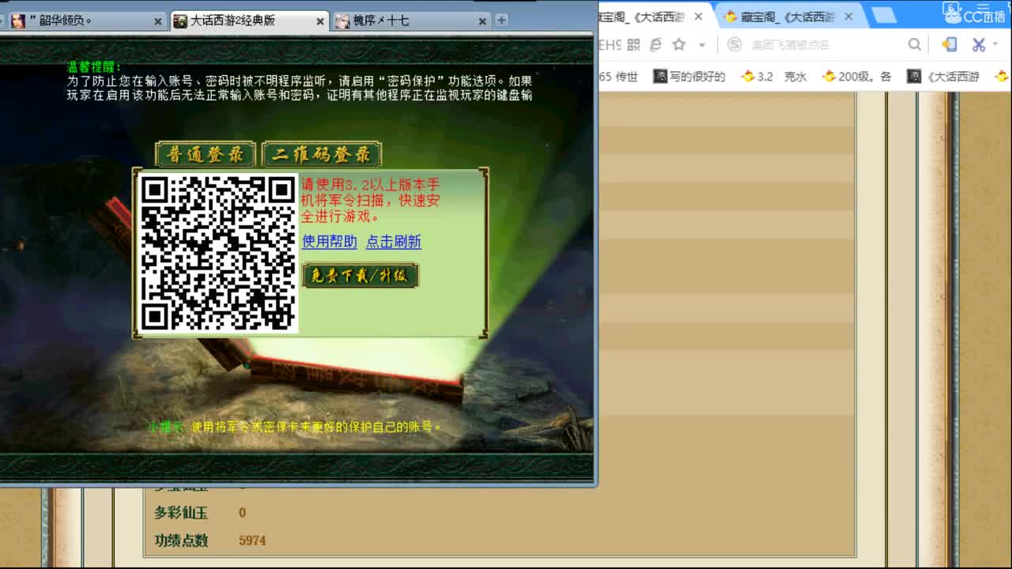The image size is (1012, 569).
Task: Bookmark this page with the star icon
Action: pos(679,45)
